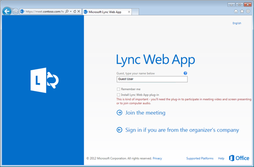Click the organizer sign-in arrow icon
254x167 pixels.
tap(120, 130)
